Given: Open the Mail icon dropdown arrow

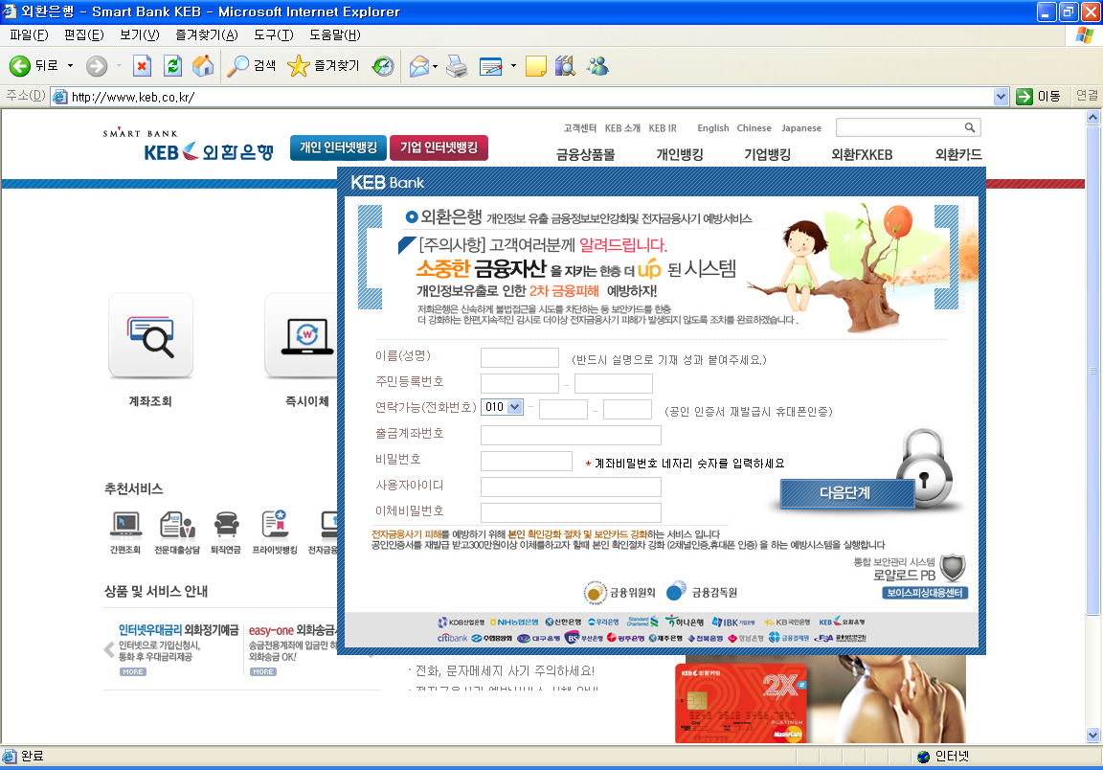Looking at the screenshot, I should click(435, 66).
